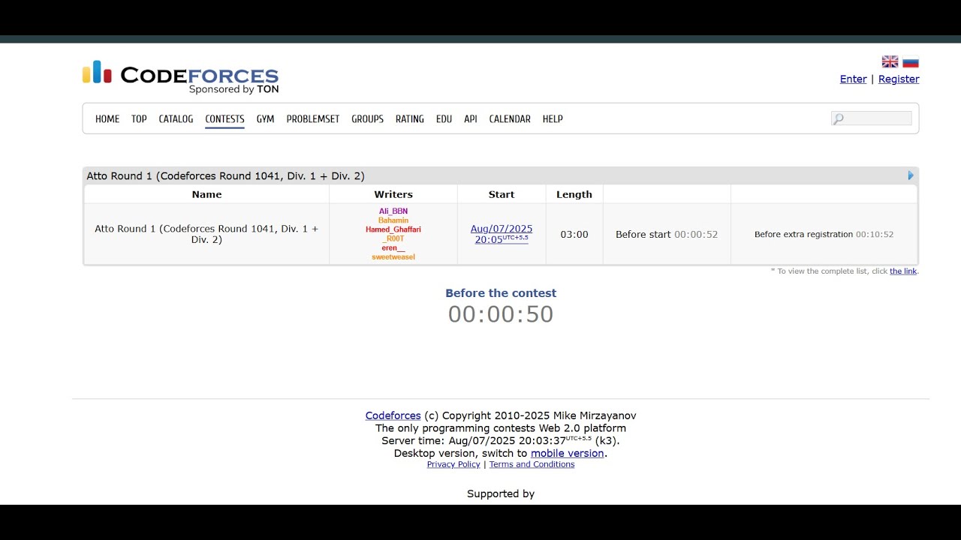Screen dimensions: 961x540
Task: Open the TOP menu item
Action: click(x=139, y=119)
